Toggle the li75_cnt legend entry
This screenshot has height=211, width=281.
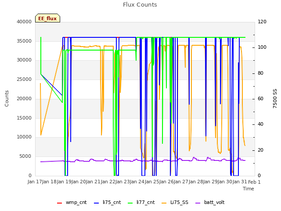pyautogui.click(x=107, y=202)
